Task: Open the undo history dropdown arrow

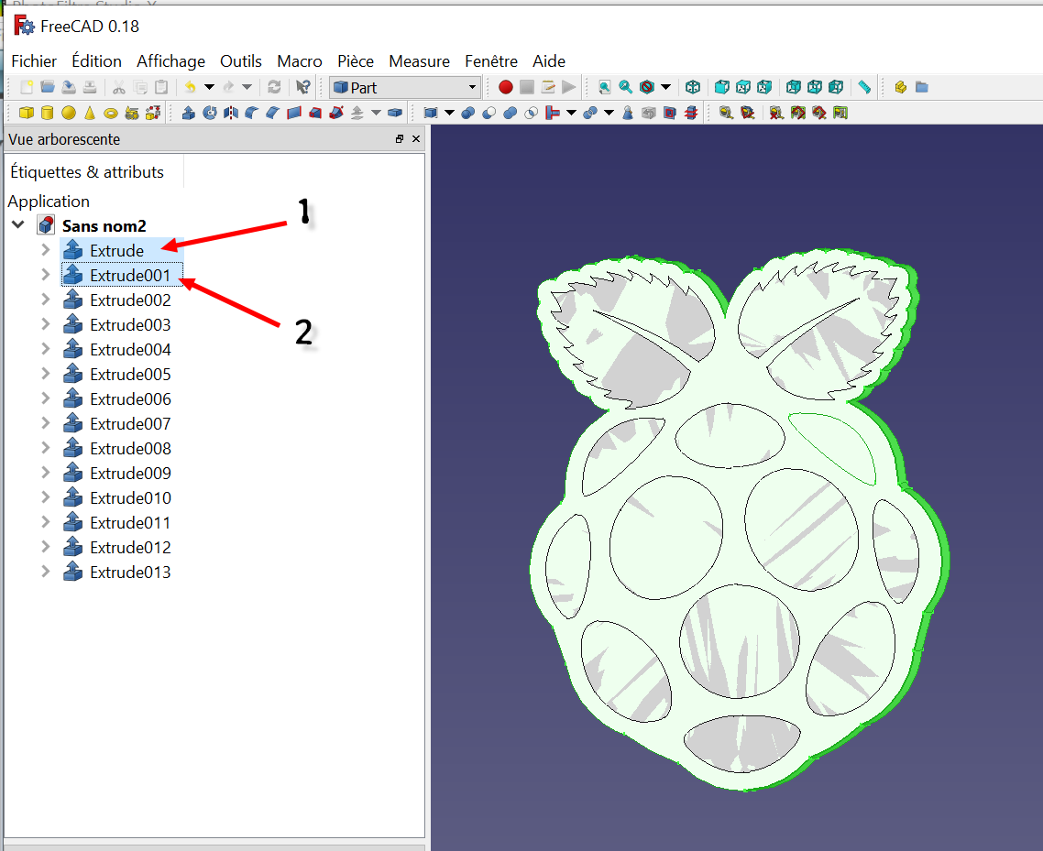Action: [210, 87]
